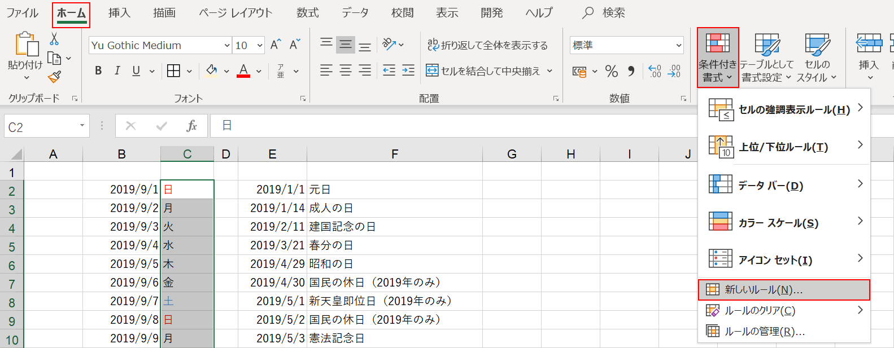Click テーブルとして書式設定 button

point(766,58)
